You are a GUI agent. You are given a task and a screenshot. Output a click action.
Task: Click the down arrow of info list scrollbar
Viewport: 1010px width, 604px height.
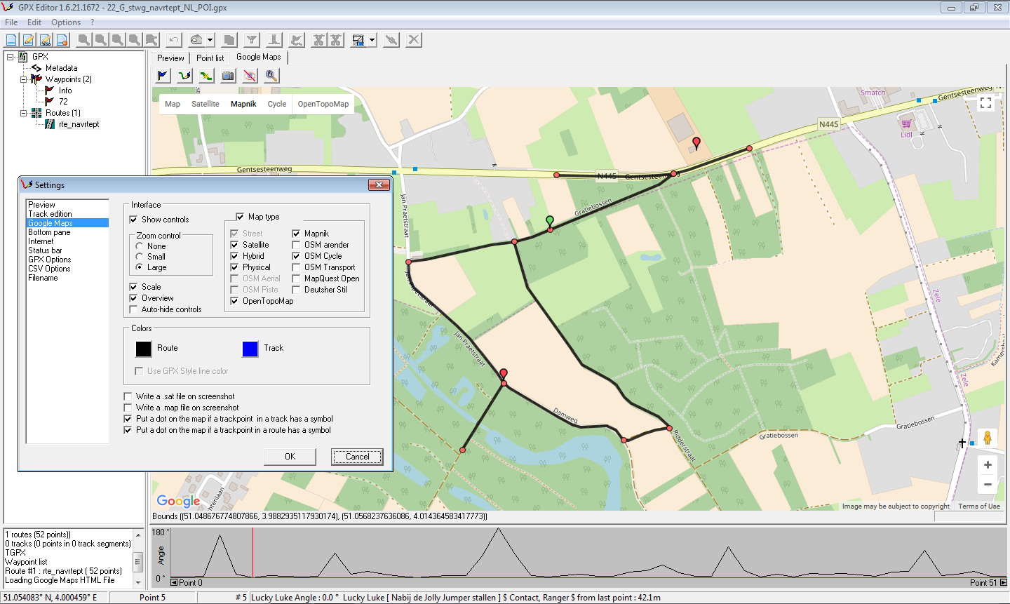click(138, 582)
